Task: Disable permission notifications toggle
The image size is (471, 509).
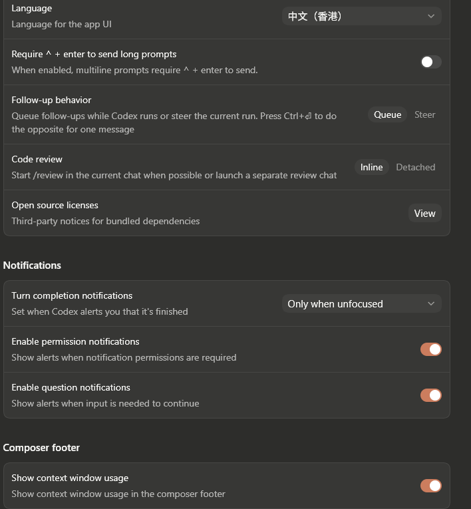Action: [x=430, y=349]
